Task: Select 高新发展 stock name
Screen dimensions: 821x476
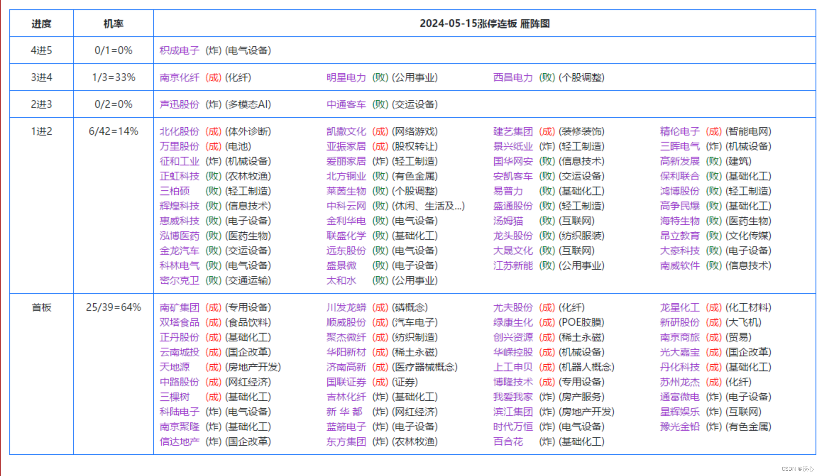Action: click(680, 161)
